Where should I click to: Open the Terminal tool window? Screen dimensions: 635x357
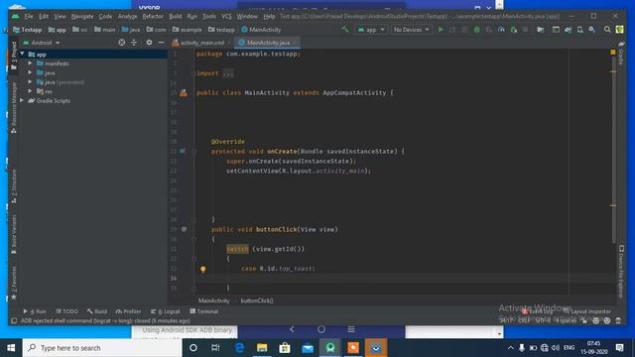(204, 311)
